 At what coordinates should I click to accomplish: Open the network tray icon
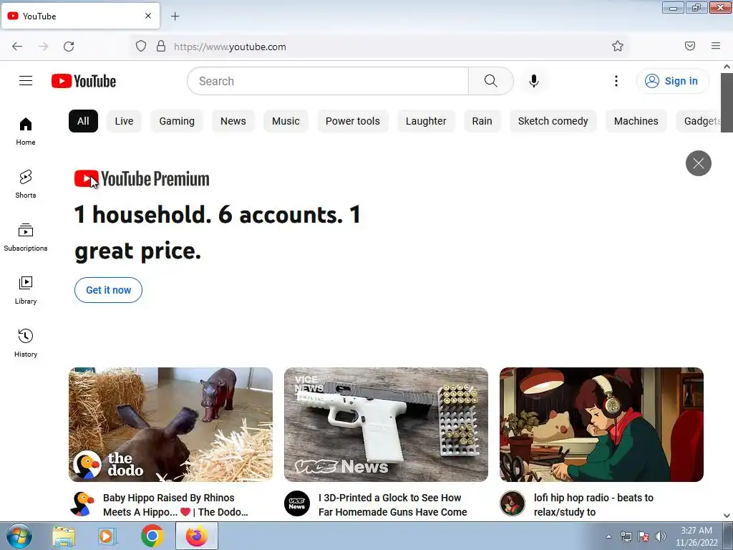pyautogui.click(x=626, y=536)
